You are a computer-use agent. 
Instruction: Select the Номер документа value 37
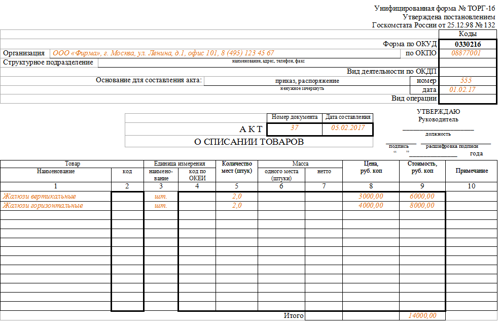click(295, 128)
